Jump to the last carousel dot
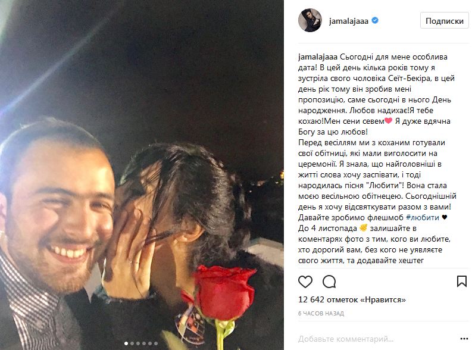Viewport: 472px width, 350px height. pos(156,343)
